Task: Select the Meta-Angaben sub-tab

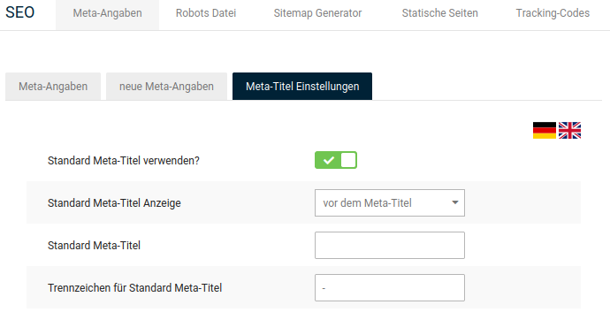Action: [53, 87]
